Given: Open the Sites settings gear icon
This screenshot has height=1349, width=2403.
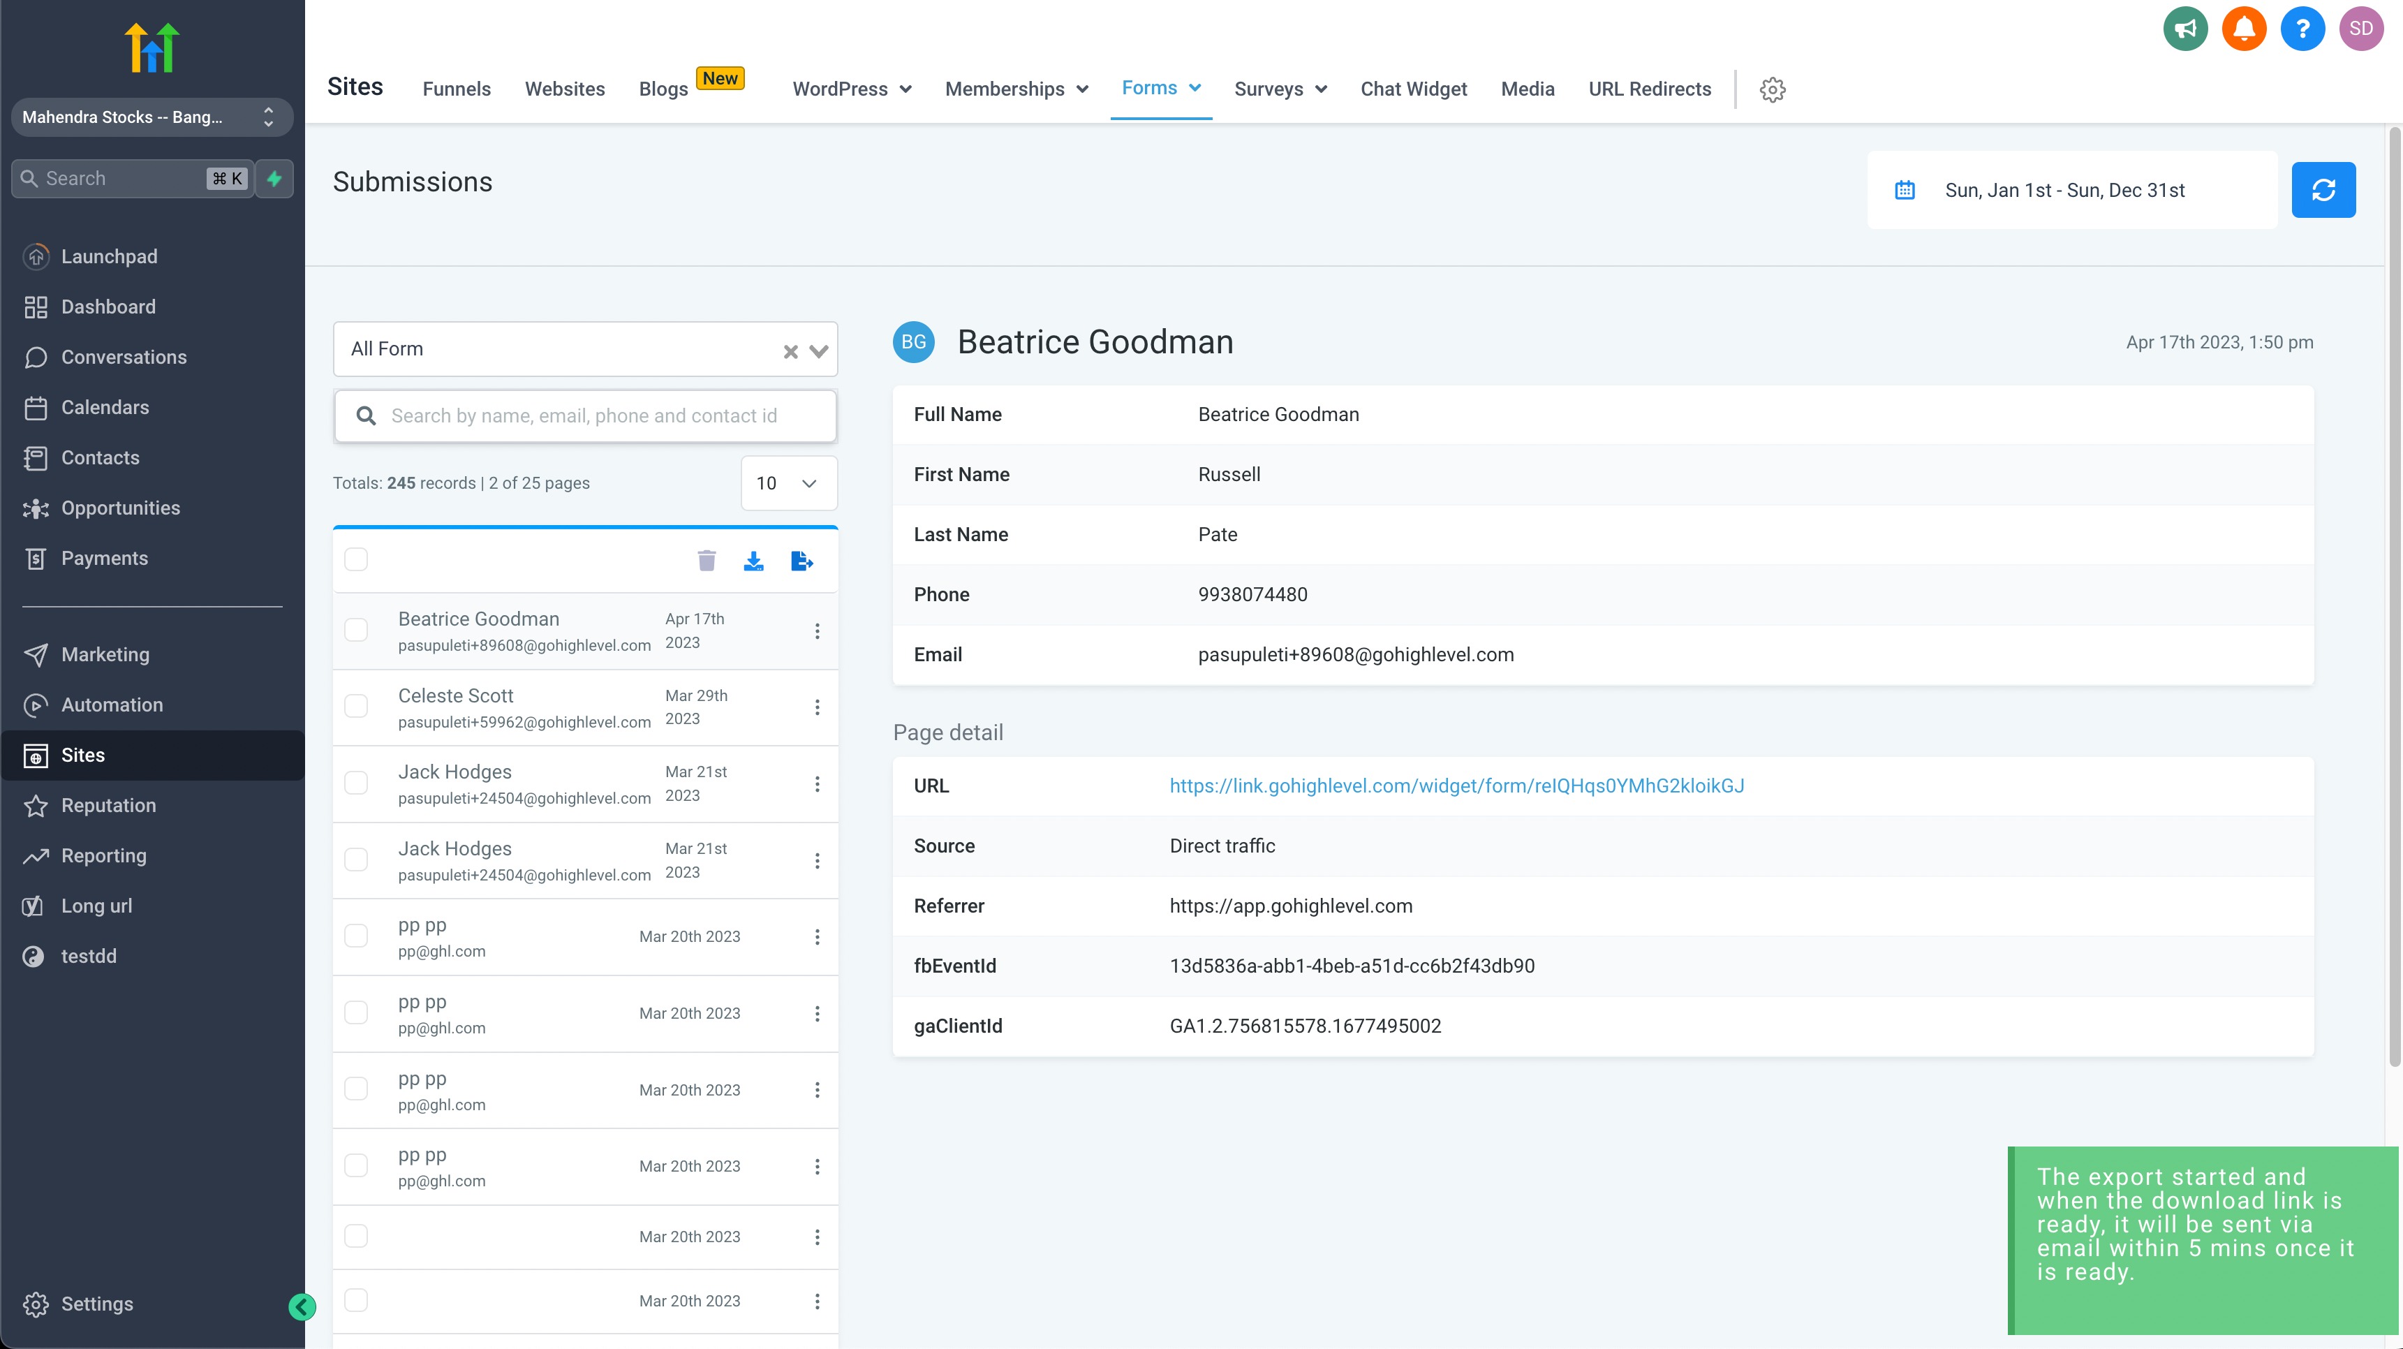Looking at the screenshot, I should 1773,89.
